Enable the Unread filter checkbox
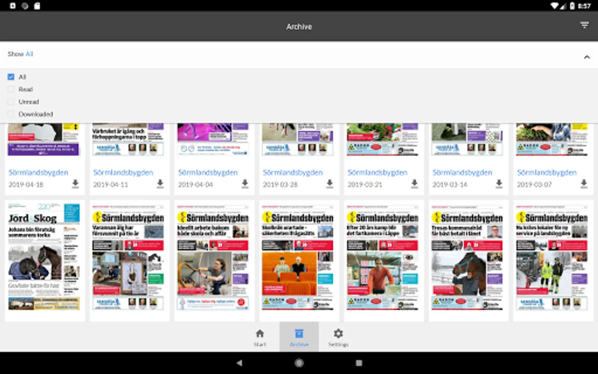 [x=11, y=102]
